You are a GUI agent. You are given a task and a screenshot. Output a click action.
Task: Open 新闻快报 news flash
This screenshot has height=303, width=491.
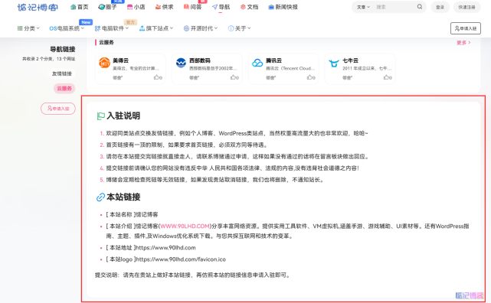283,7
